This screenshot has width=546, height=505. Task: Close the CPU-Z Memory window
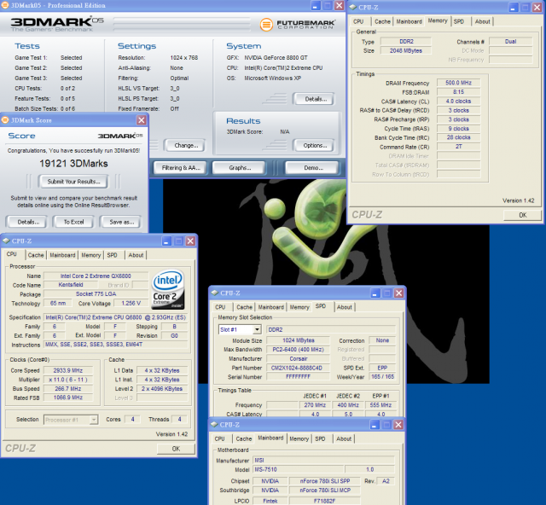(537, 8)
